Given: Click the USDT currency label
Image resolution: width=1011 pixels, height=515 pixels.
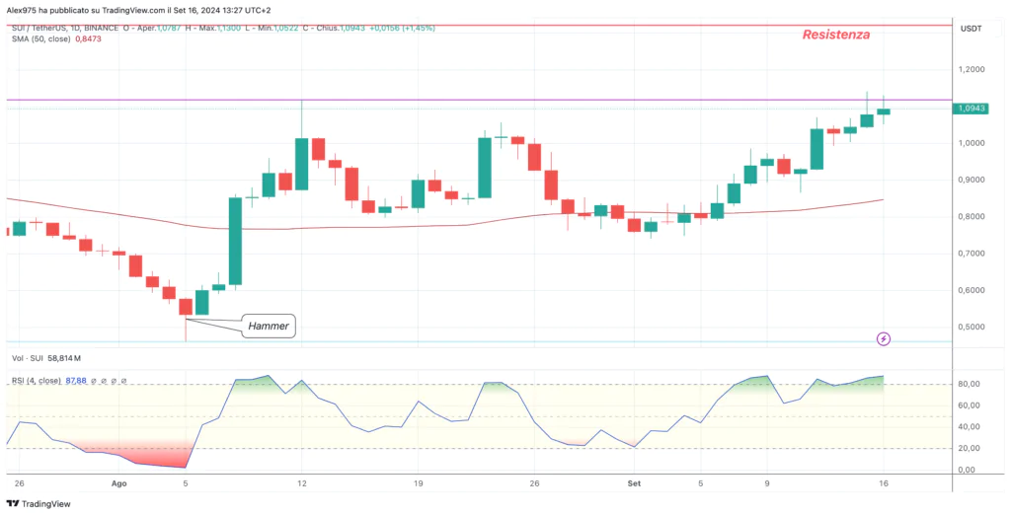Looking at the screenshot, I should 971,29.
